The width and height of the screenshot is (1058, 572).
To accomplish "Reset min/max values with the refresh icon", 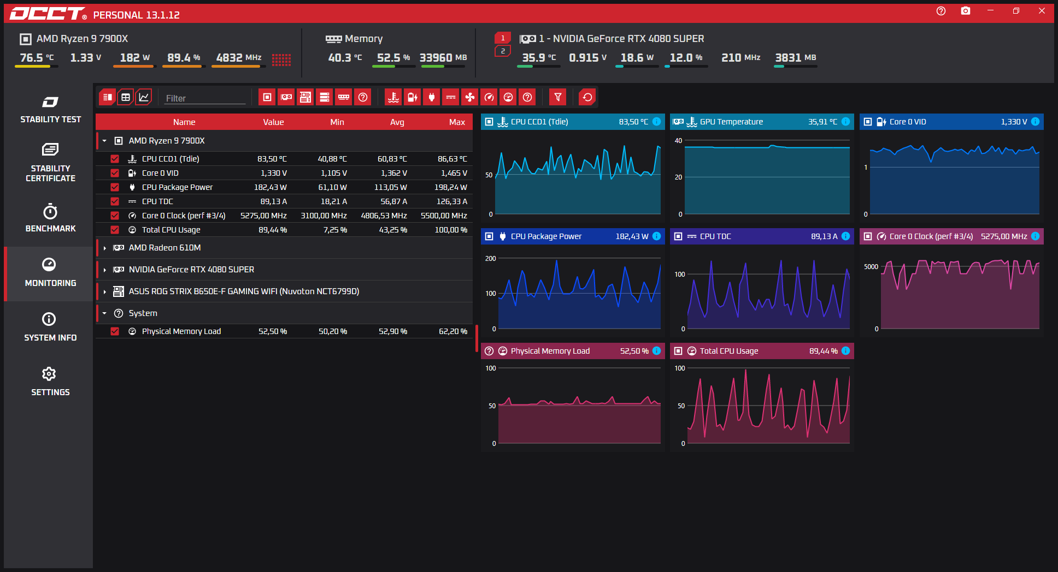I will tap(587, 97).
